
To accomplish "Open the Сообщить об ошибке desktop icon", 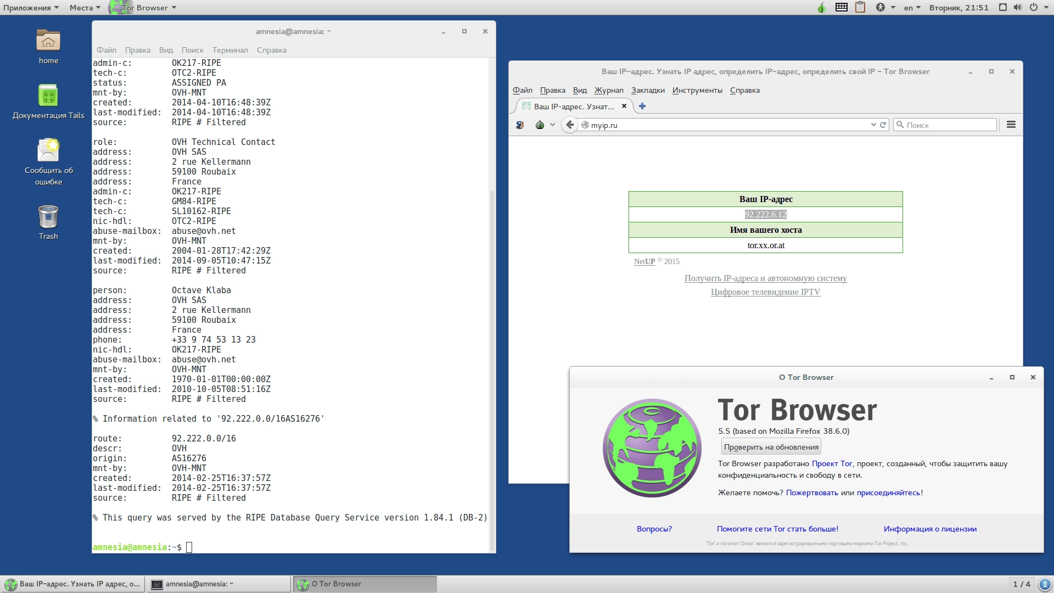I will click(x=48, y=150).
